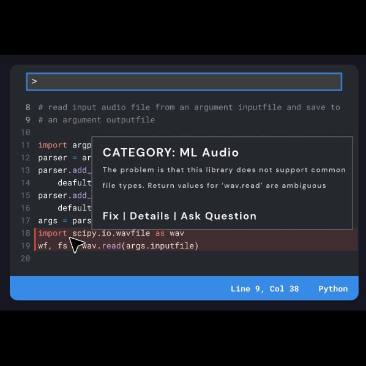The width and height of the screenshot is (366, 366).
Task: Click the Fix link in the popup
Action: click(x=111, y=216)
